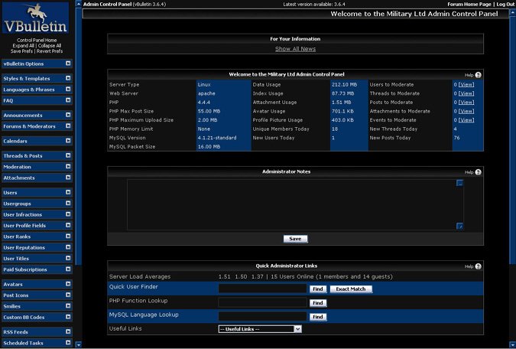This screenshot has width=516, height=349.
Task: Click Revert Prefs link
Action: pyautogui.click(x=50, y=51)
